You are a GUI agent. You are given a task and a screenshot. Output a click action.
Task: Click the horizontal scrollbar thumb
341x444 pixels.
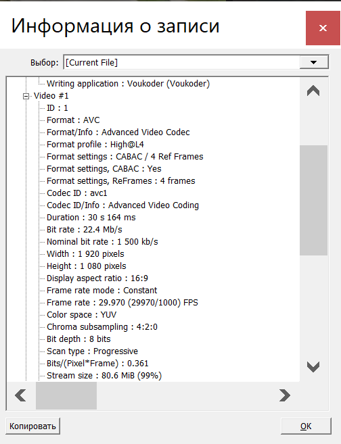(66, 395)
